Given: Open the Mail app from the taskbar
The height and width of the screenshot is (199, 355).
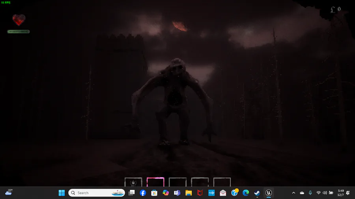Looking at the screenshot, I should tap(223, 193).
